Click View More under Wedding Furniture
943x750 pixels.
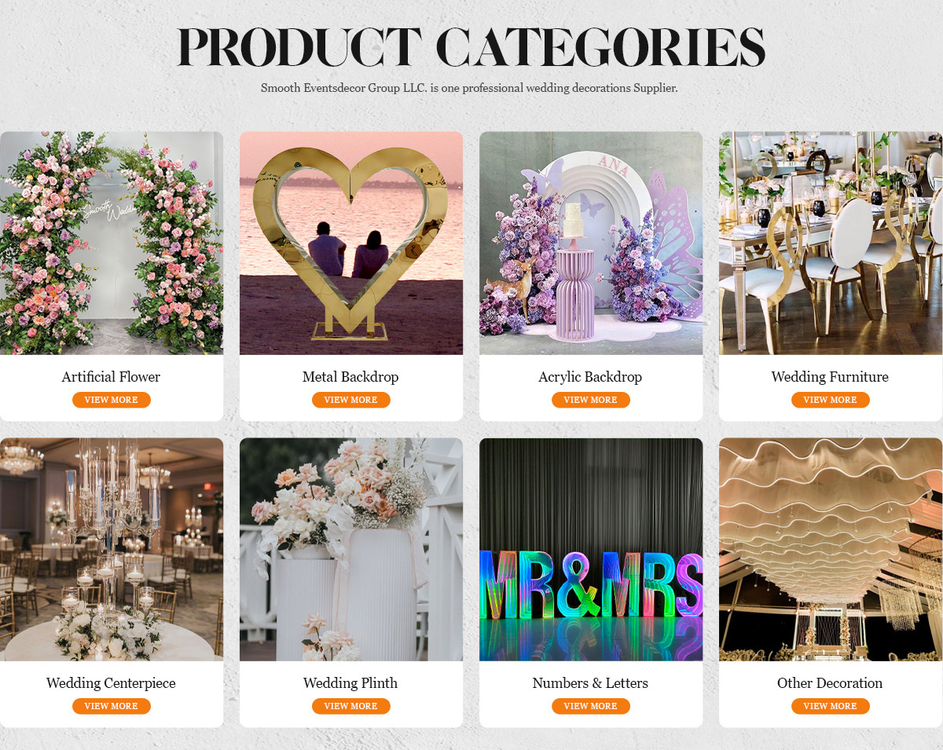(x=830, y=400)
